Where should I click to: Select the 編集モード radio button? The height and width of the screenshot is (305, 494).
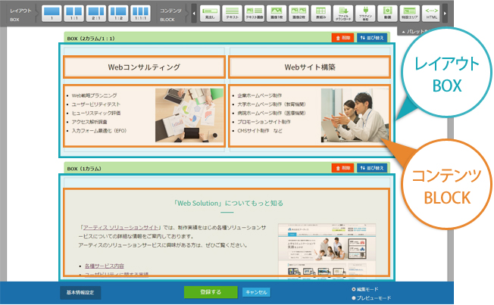[354, 289]
